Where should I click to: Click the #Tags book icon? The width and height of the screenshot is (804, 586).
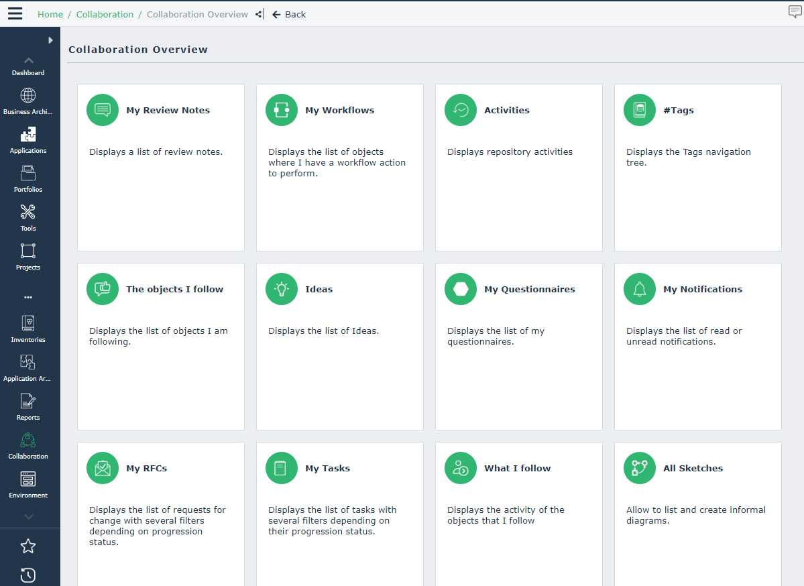coord(640,110)
